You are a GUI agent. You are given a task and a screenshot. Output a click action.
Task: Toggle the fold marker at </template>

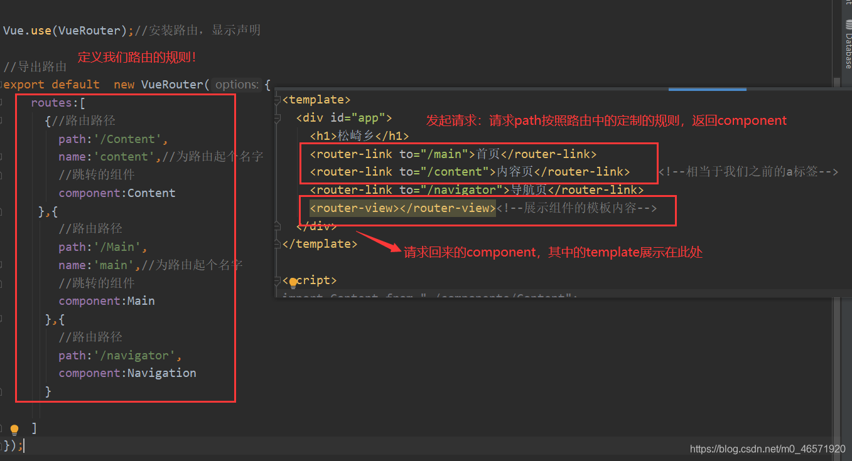click(x=279, y=243)
